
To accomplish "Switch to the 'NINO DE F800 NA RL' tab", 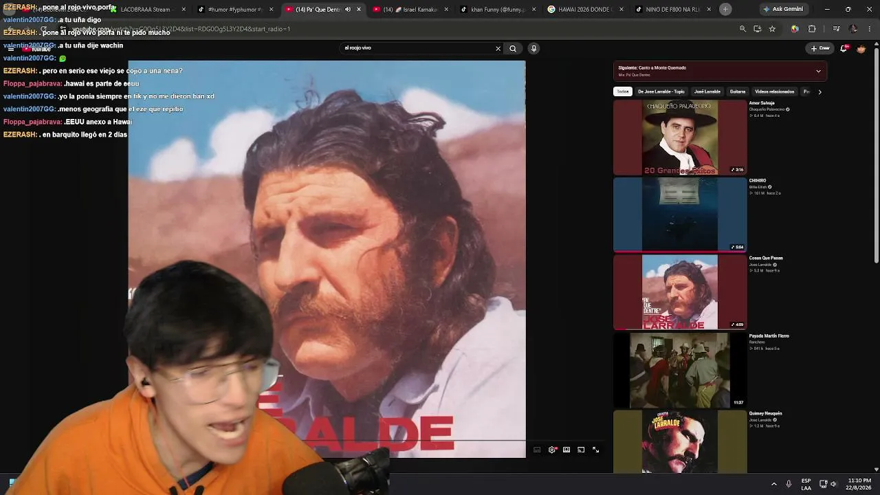I will pyautogui.click(x=673, y=10).
